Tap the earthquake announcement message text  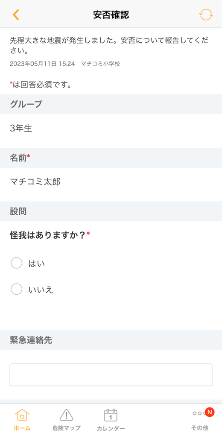[x=109, y=45]
